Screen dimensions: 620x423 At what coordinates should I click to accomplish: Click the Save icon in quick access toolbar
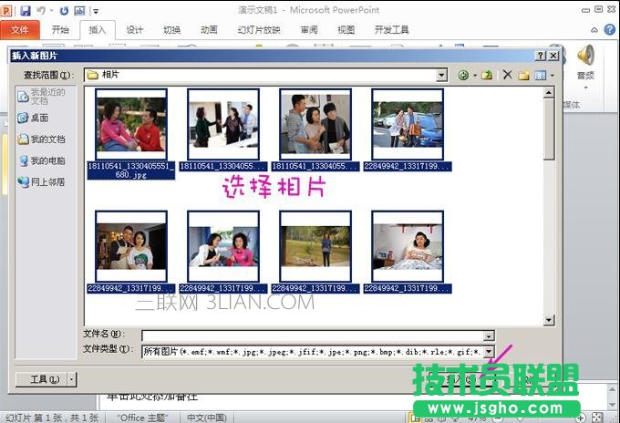coord(26,10)
